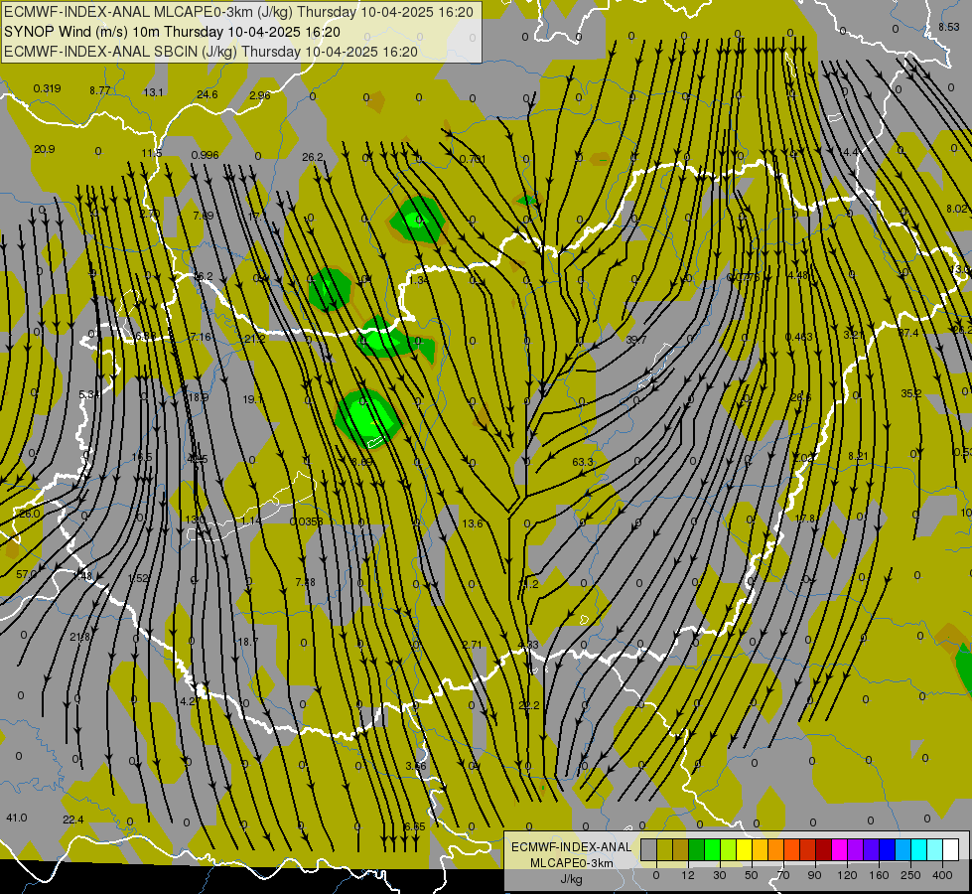The image size is (972, 894).
Task: Click the amber legend swatch at 50
Action: coord(760,849)
